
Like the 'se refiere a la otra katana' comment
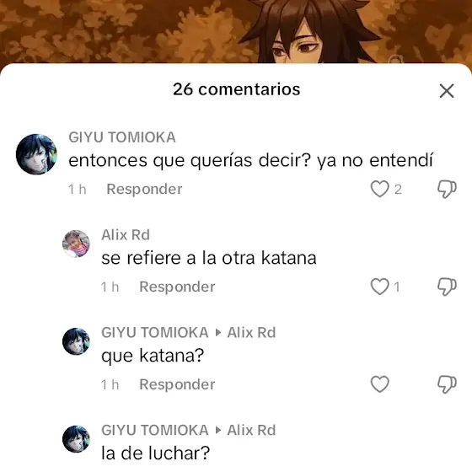click(379, 287)
